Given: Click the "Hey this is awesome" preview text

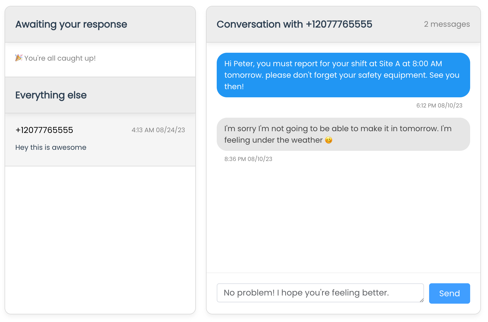Looking at the screenshot, I should (51, 147).
